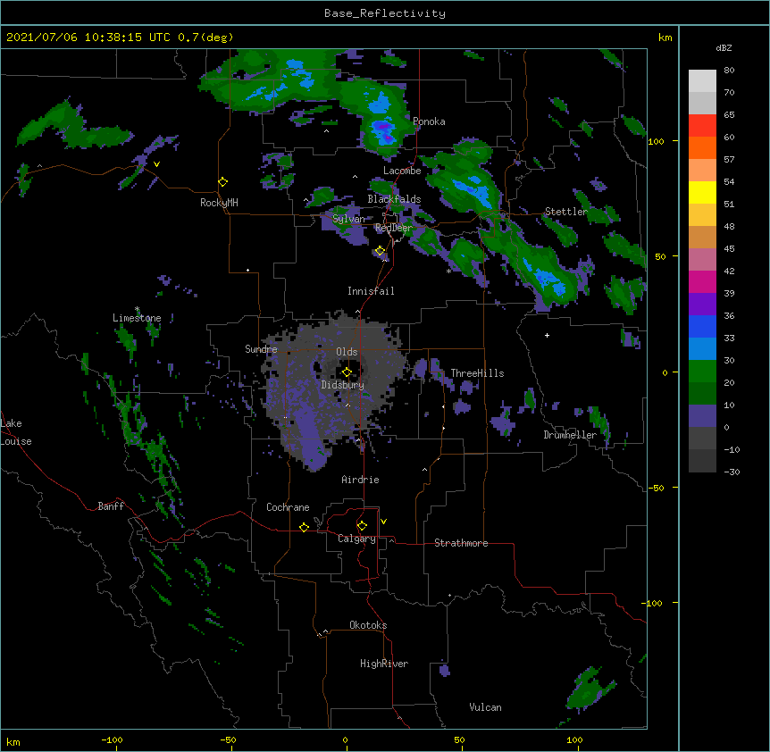This screenshot has height=752, width=770.
Task: Click the Okotoks town label
Action: click(368, 625)
